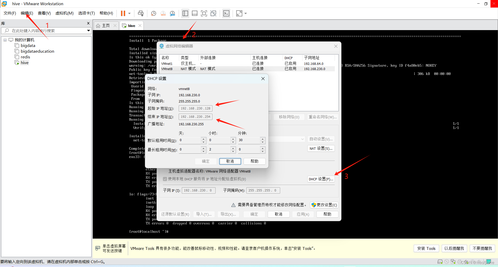Viewport: 498px width, 267px height.
Task: Click 还原默认设置(R) button
Action: coord(175,214)
